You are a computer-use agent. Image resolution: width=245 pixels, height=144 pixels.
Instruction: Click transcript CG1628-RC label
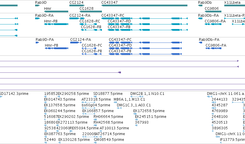click(90, 21)
